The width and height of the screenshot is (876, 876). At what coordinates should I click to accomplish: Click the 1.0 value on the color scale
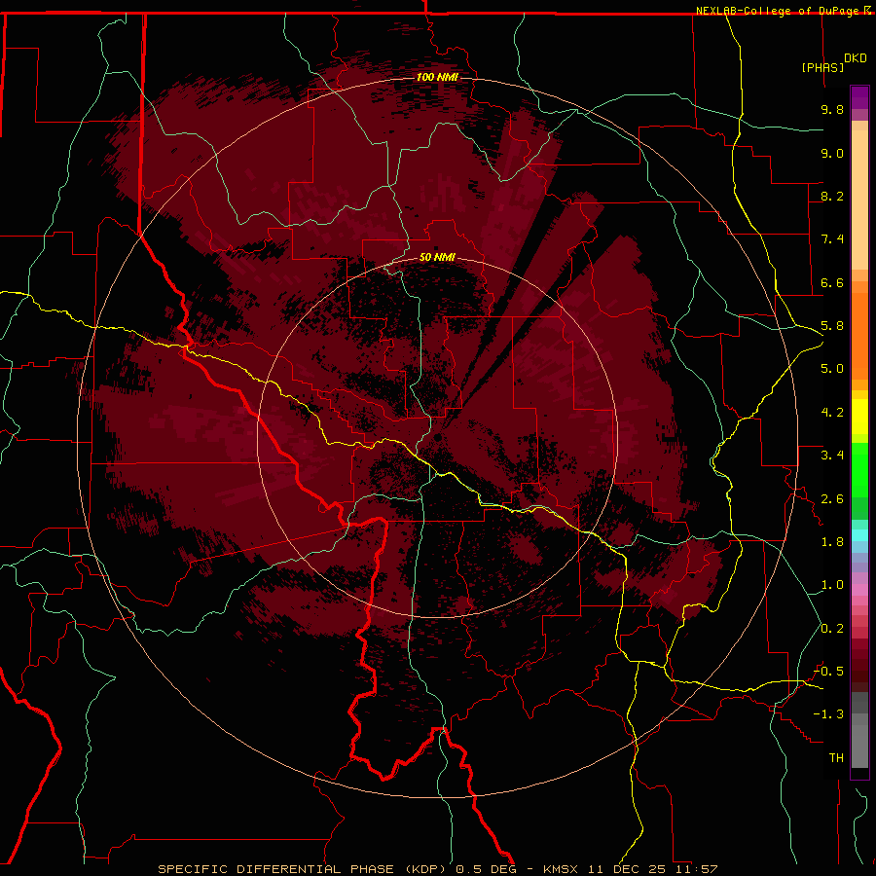(832, 585)
